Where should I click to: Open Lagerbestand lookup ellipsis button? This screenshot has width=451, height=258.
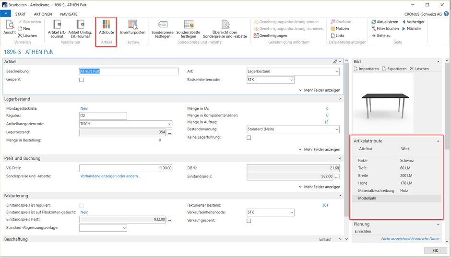[169, 132]
